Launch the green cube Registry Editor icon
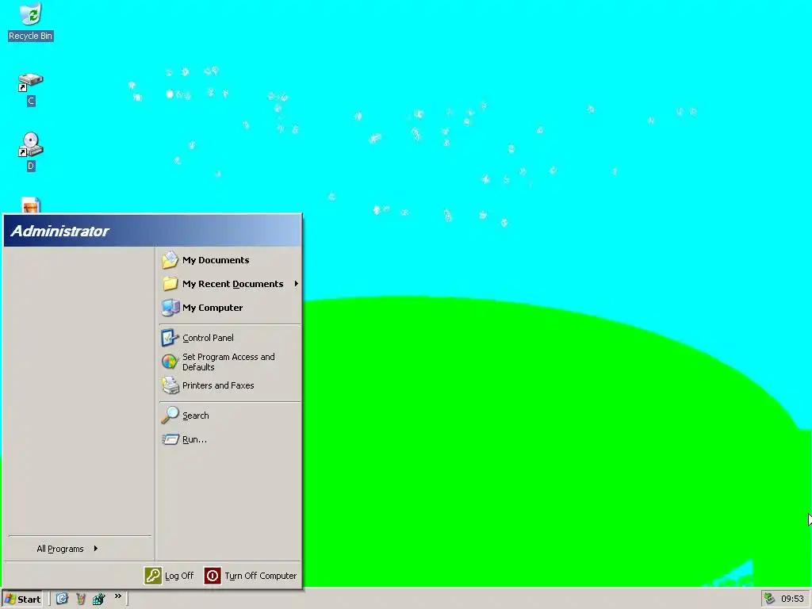Screen dimensions: 812x609 tap(98, 599)
